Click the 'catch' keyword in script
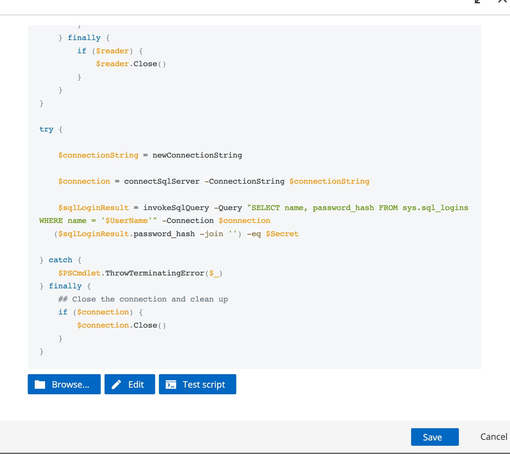510x454 pixels. pyautogui.click(x=60, y=260)
